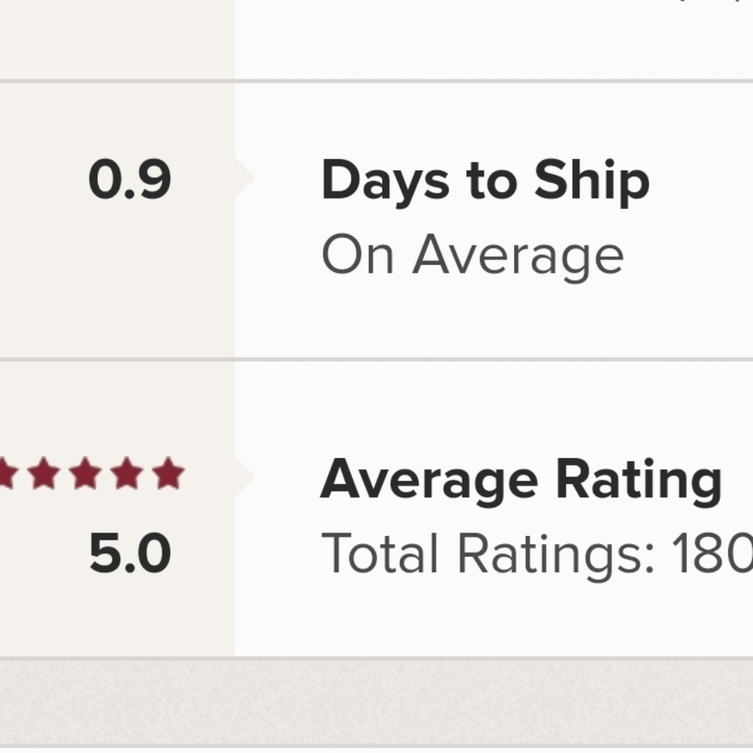Click divider line between Days to Ship and Rating
Viewport: 753px width, 753px height.
tap(376, 358)
